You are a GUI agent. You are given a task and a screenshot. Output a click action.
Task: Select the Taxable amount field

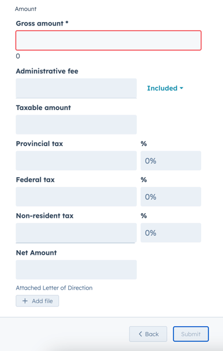(x=76, y=125)
